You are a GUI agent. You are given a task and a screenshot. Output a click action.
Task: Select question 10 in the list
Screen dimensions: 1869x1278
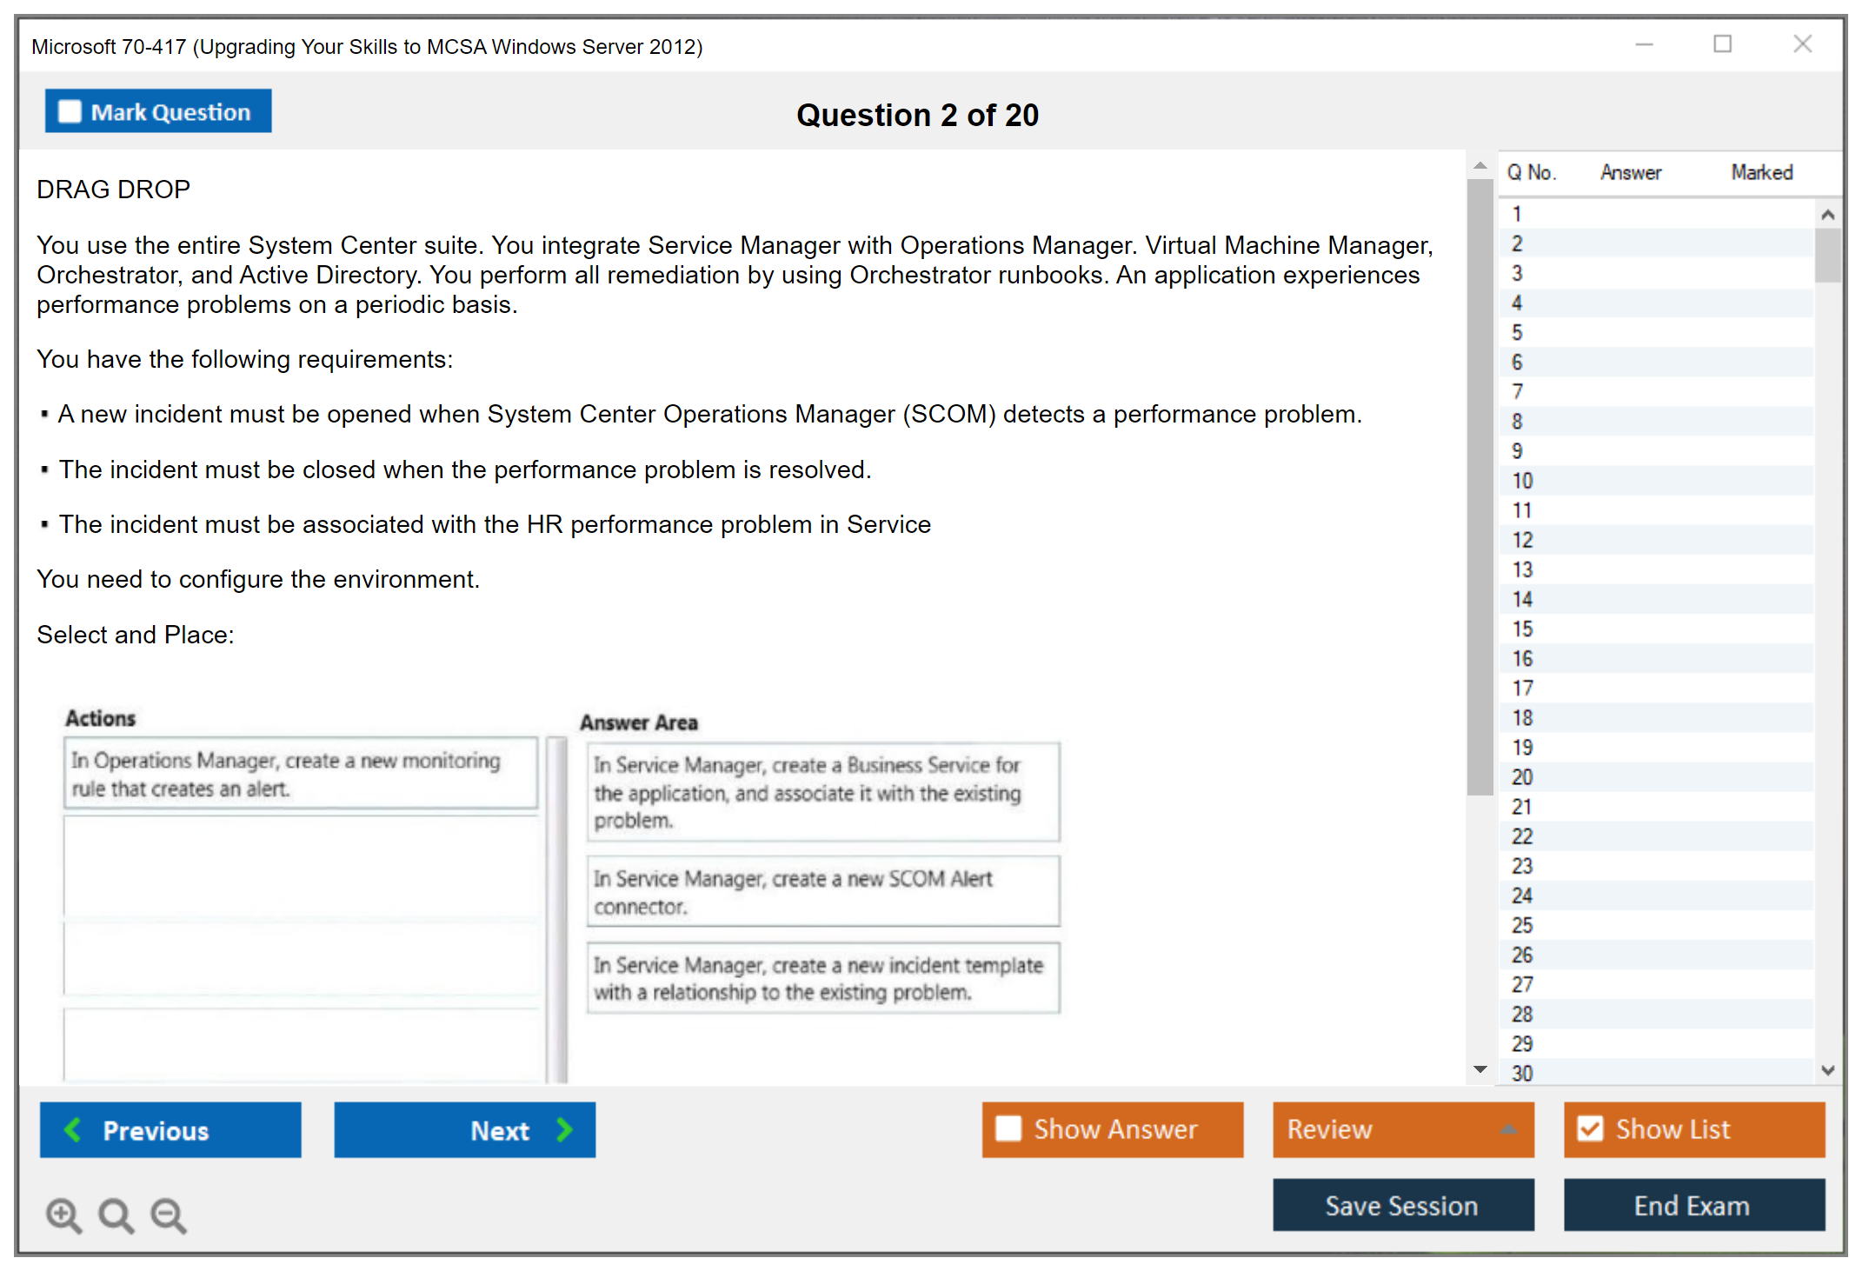click(1522, 481)
